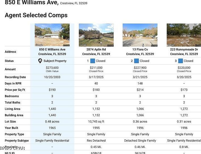Click the 850 E Williams Ave page title
This screenshot has height=154, width=201.
click(31, 3)
